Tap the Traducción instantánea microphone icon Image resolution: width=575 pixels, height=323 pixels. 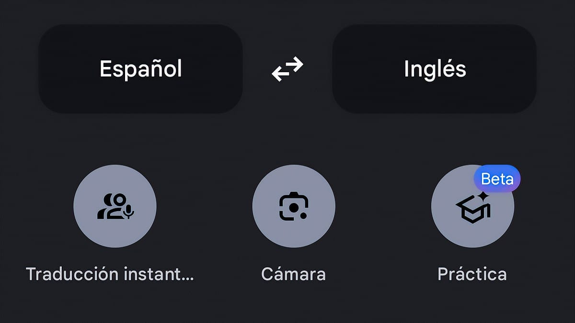coord(115,207)
